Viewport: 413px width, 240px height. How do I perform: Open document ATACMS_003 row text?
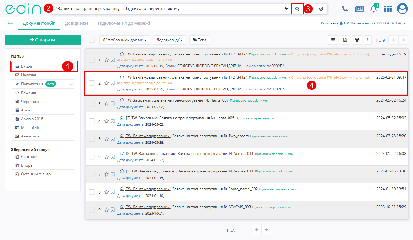coord(211,207)
